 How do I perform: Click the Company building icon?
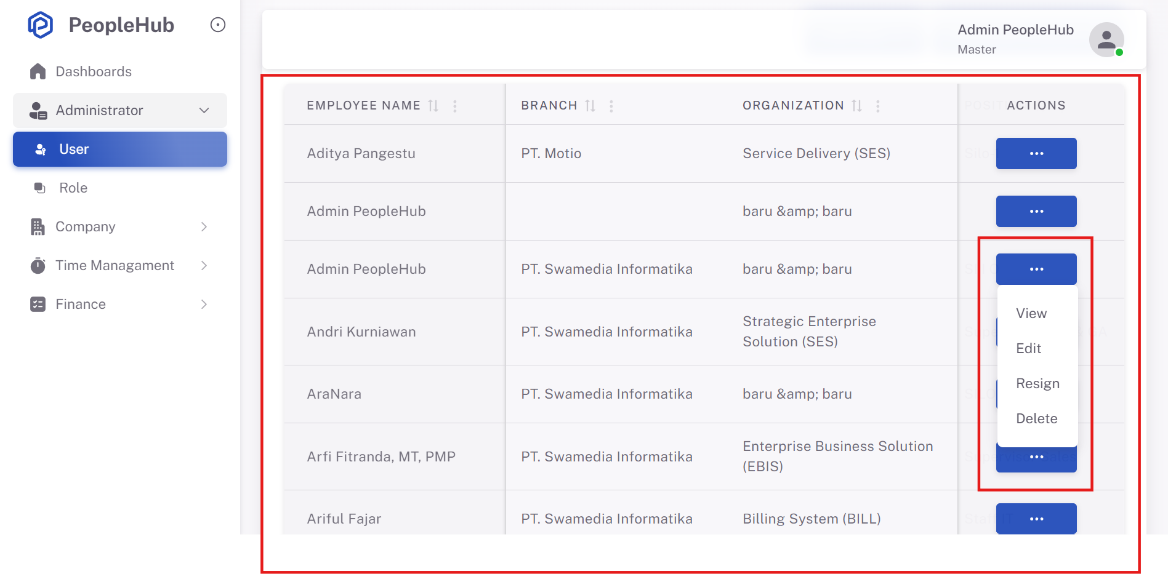tap(38, 227)
